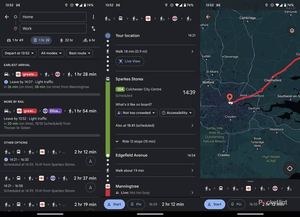Start navigation for 2 hr 12 min route

point(90,161)
